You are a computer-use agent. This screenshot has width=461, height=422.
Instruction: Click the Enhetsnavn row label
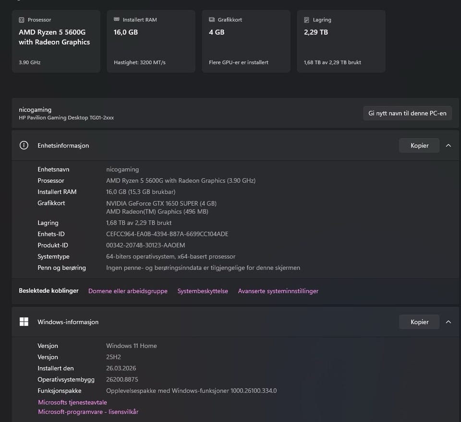point(53,170)
